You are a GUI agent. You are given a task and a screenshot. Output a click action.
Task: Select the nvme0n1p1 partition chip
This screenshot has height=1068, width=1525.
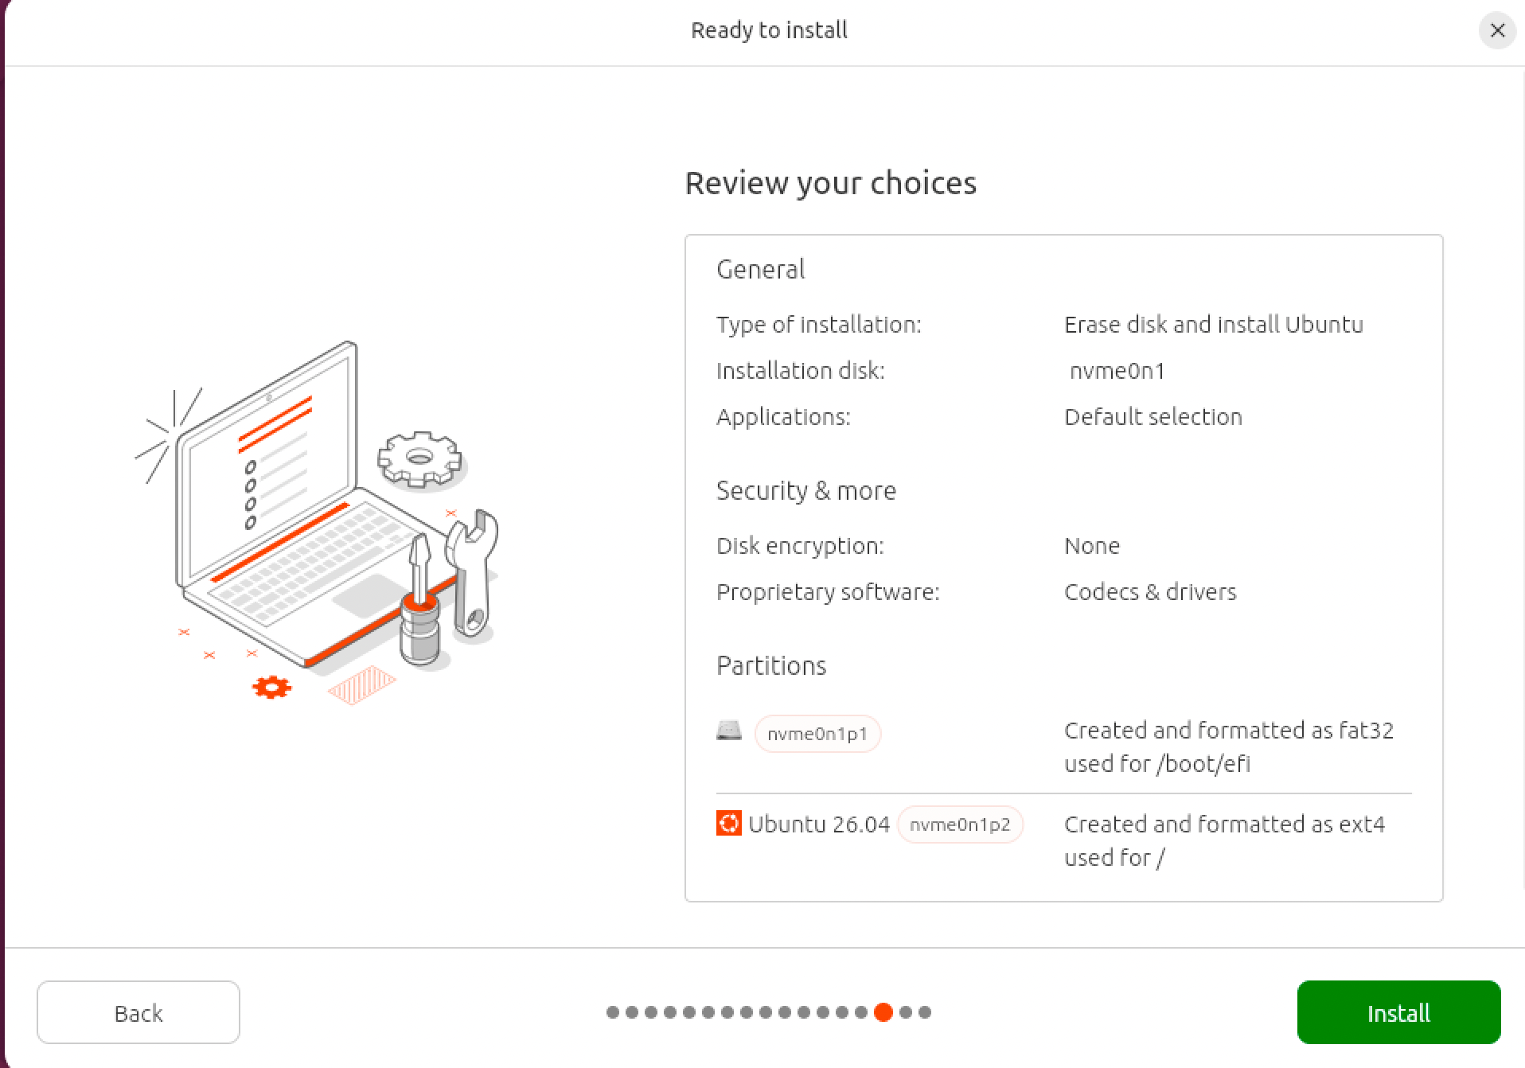point(817,734)
